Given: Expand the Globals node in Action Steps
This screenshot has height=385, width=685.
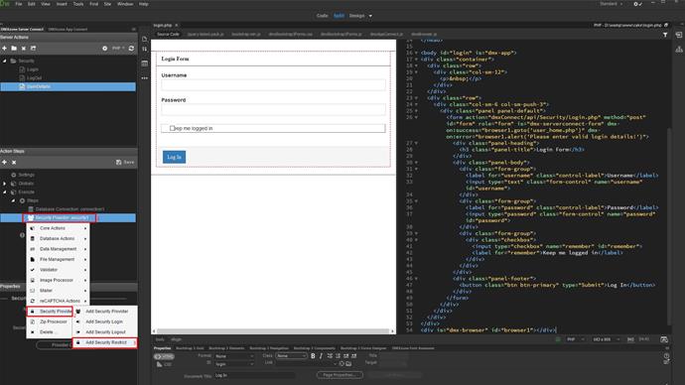Looking at the screenshot, I should [x=5, y=184].
